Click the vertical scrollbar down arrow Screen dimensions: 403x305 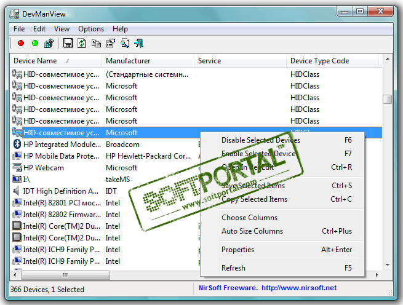(x=388, y=264)
